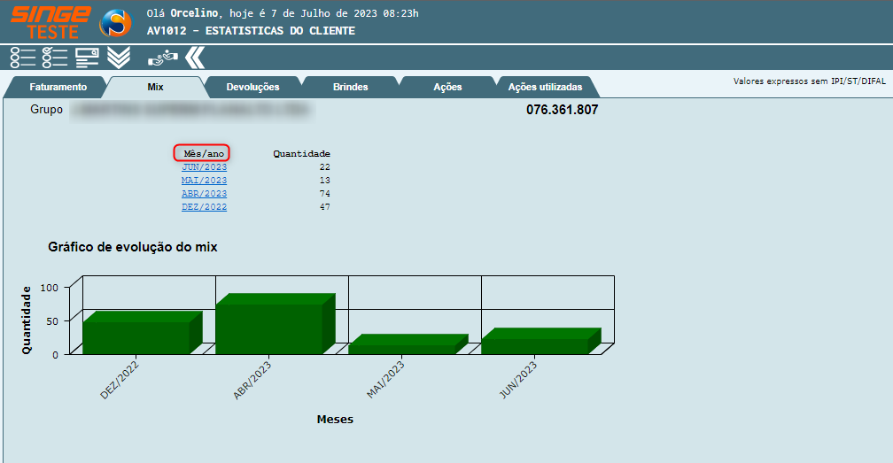
Task: Click the search form icon in toolbar
Action: pyautogui.click(x=87, y=58)
